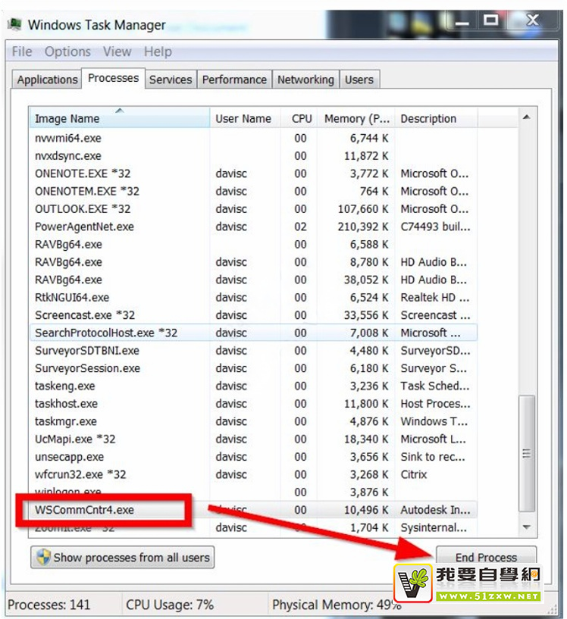Open the Help menu

point(158,52)
